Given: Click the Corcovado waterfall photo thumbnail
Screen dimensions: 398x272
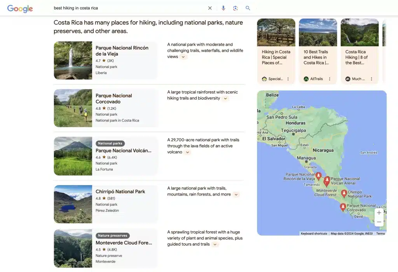Looking at the screenshot, I should click(73, 108).
